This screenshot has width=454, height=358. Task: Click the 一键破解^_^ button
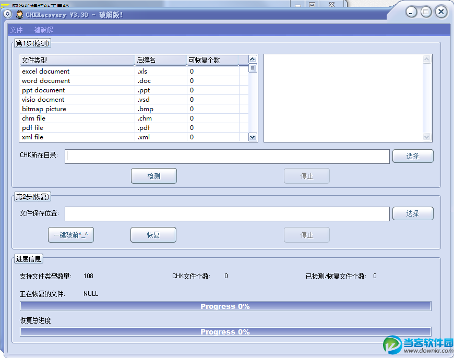pyautogui.click(x=71, y=235)
